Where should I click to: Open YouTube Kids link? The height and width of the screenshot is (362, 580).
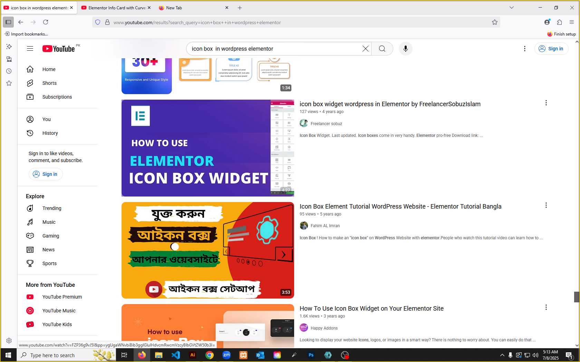(x=58, y=324)
